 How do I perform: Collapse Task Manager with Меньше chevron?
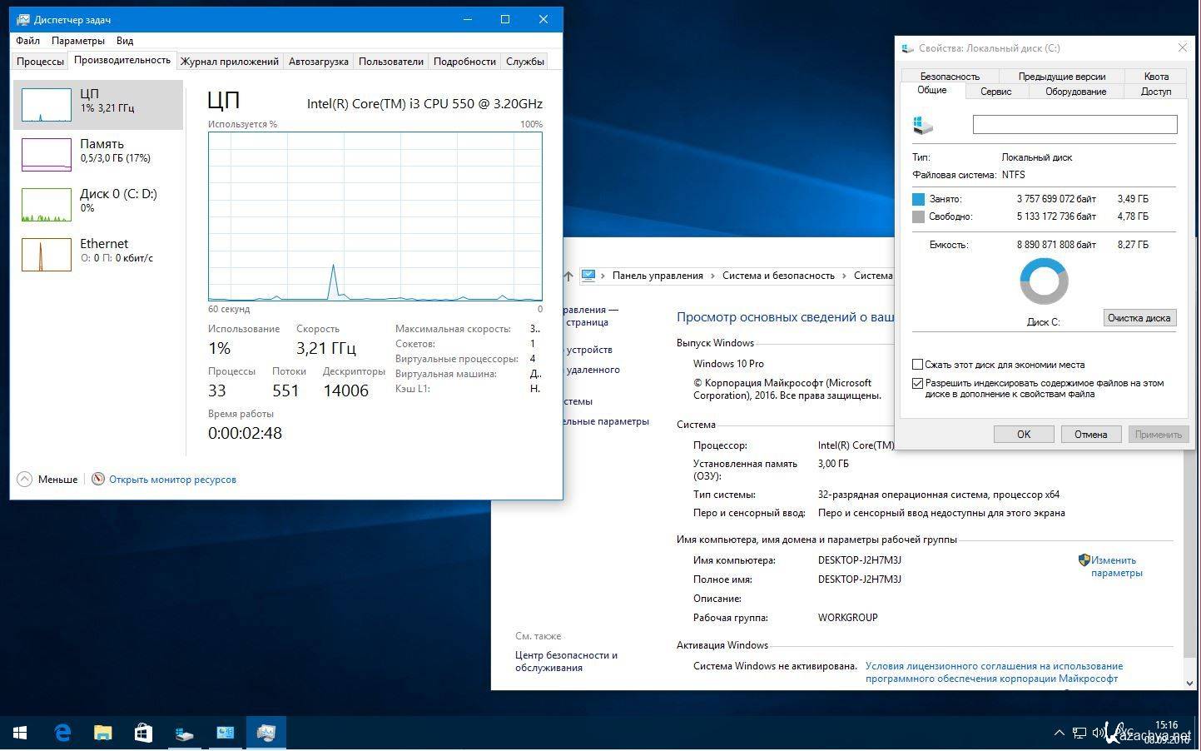[24, 479]
